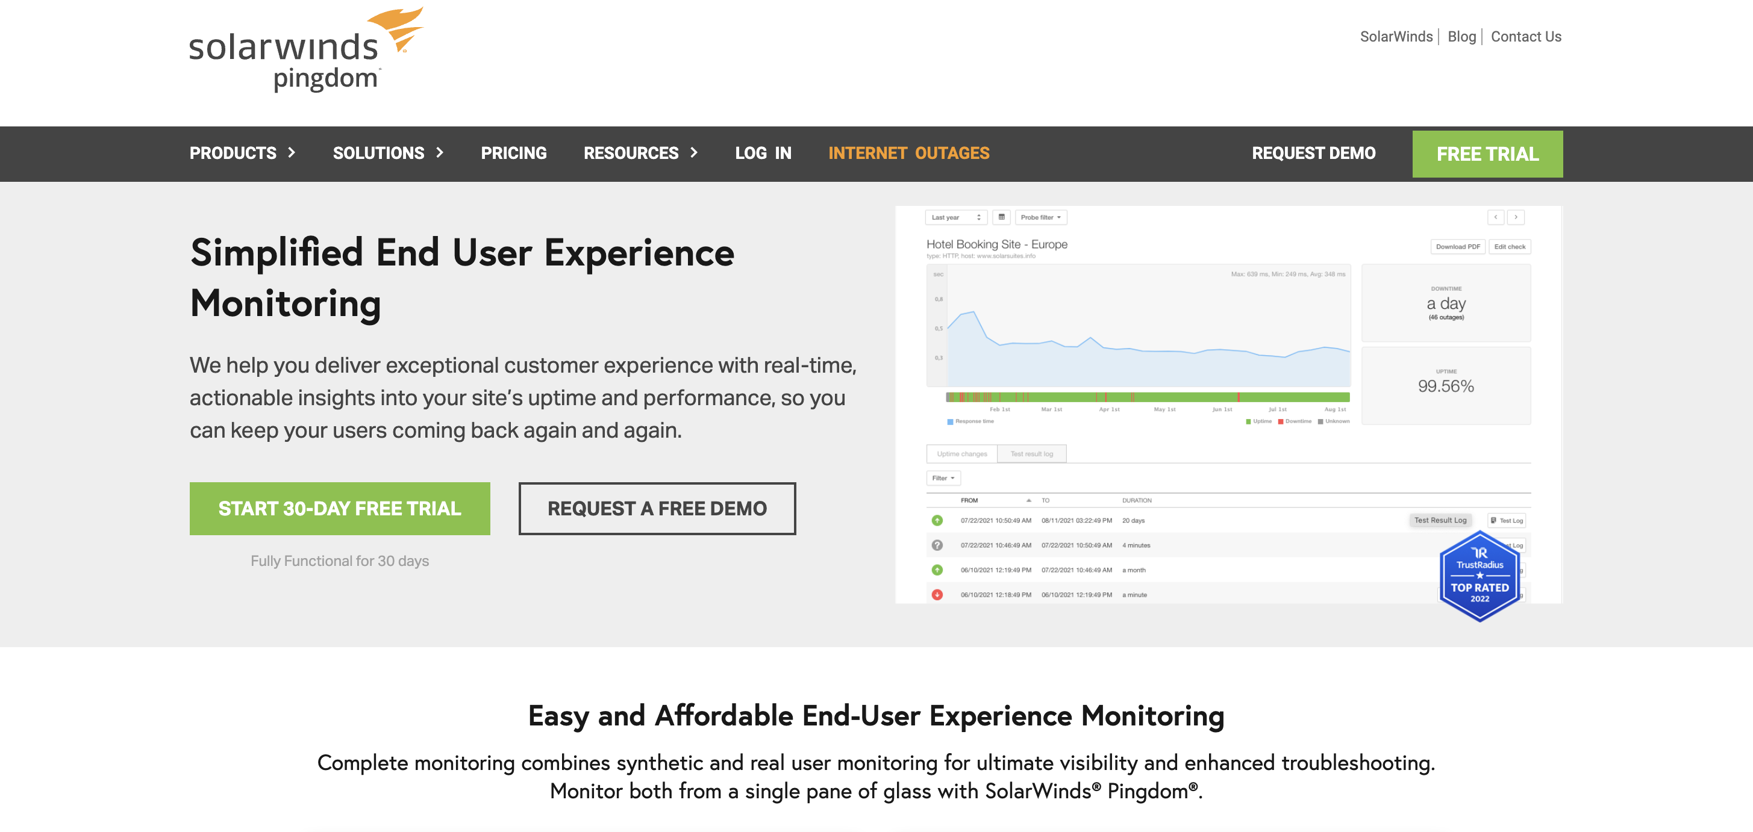1753x832 pixels.
Task: Click the DURATION column header
Action: [1137, 500]
